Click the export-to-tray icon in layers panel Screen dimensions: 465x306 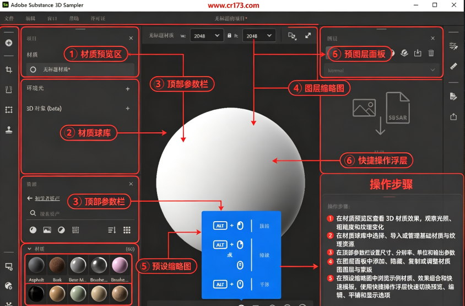418,53
